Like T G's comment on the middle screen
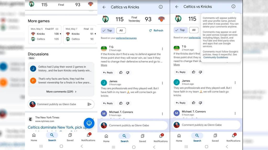The width and height of the screenshot is (268, 150). [121, 73]
